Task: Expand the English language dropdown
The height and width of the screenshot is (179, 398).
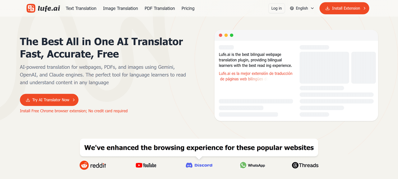Action: click(x=302, y=8)
